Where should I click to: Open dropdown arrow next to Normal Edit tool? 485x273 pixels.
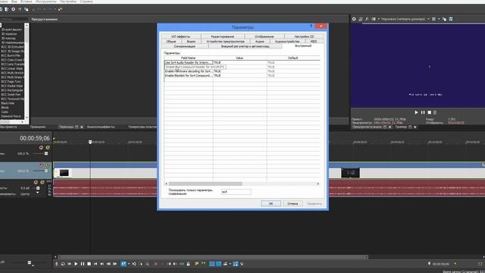(x=129, y=264)
